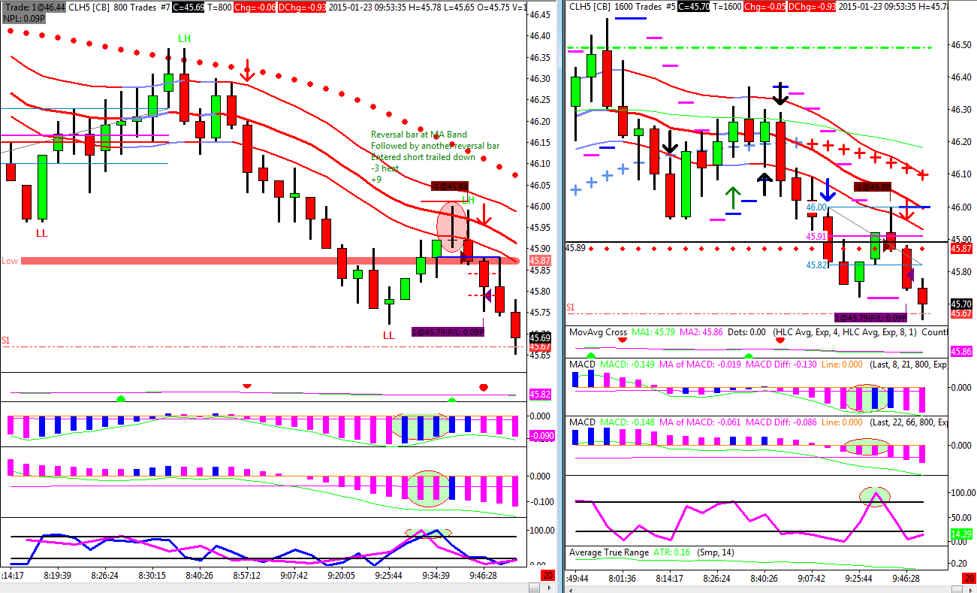
Task: Click '-3 heat' annotation text
Action: tap(384, 168)
